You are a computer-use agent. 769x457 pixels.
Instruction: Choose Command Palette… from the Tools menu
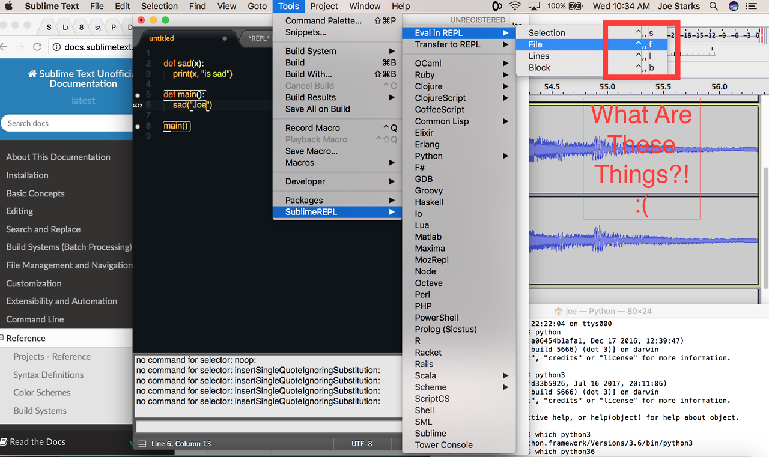[x=337, y=20]
